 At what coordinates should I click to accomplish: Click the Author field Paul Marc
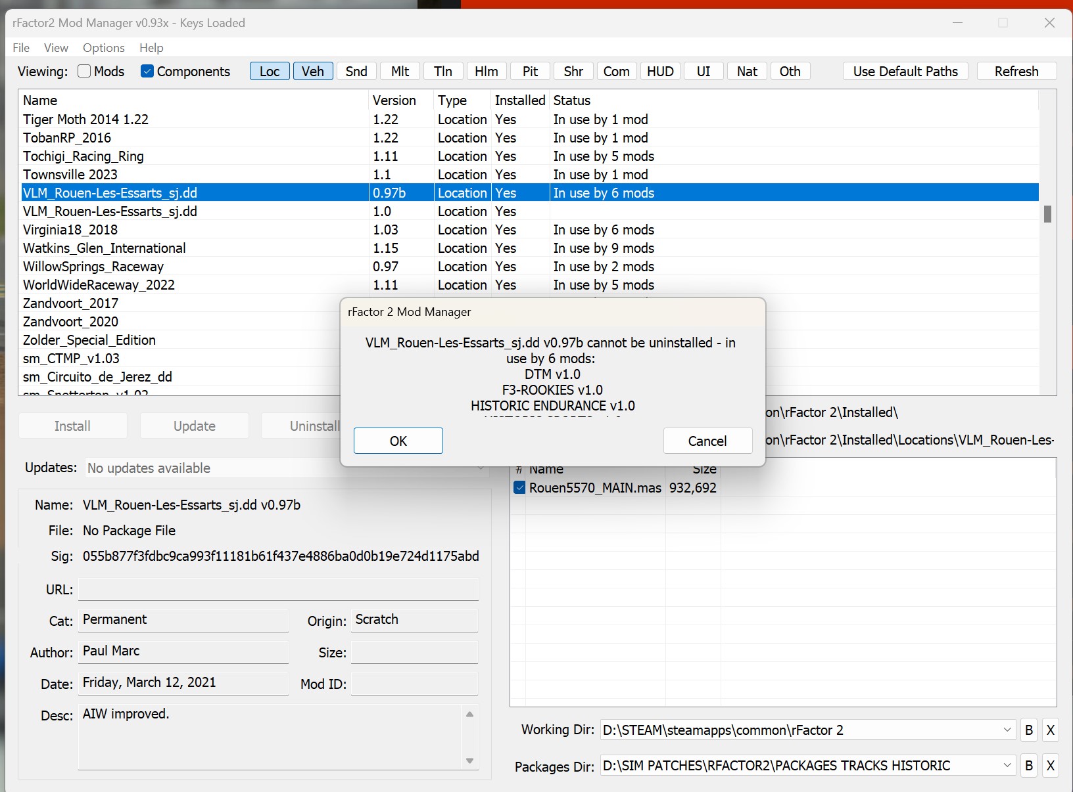click(x=183, y=651)
